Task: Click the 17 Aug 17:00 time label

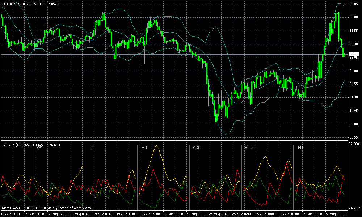Action: click(57, 214)
